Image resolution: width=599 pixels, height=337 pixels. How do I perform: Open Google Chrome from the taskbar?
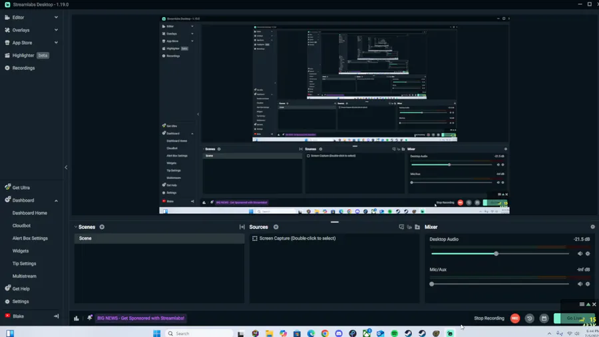pyautogui.click(x=325, y=333)
